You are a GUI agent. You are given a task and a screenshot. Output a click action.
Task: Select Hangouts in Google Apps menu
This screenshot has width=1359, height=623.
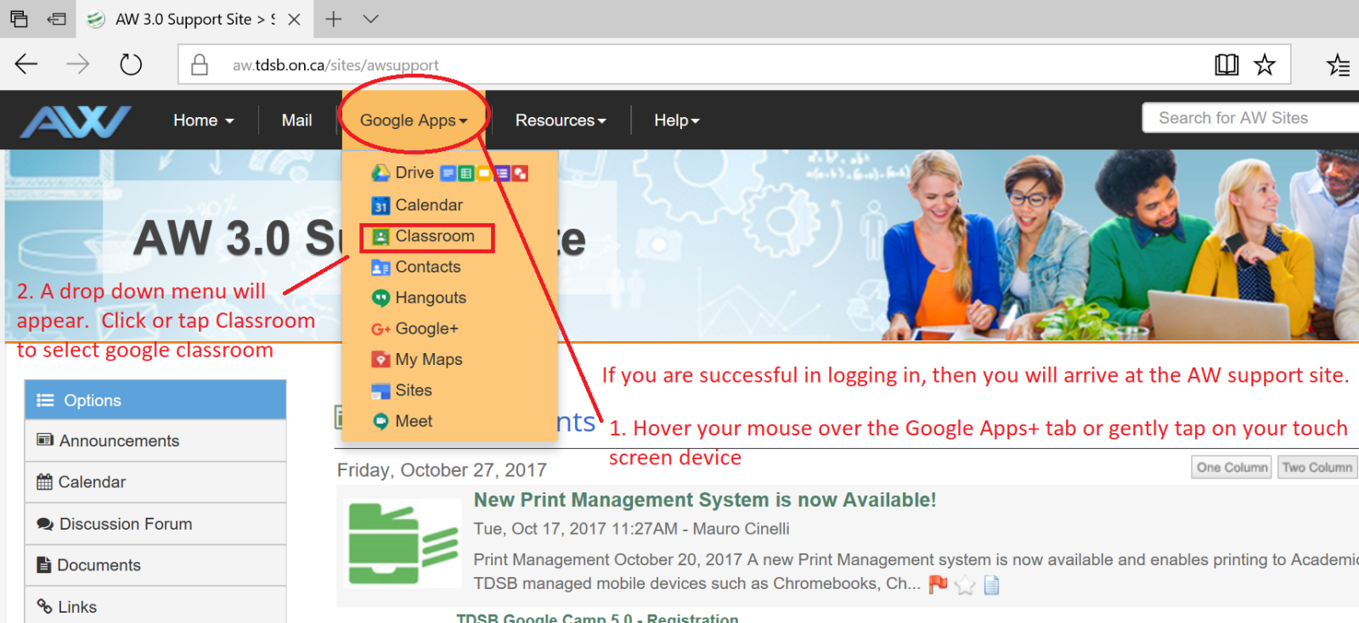(x=431, y=298)
